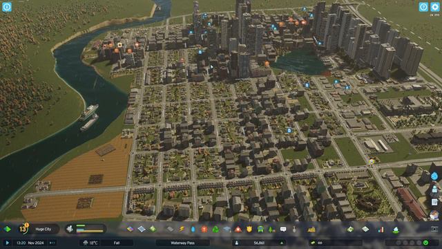Click the Waterway Pass city name
The height and width of the screenshot is (249, 442).
point(182,243)
